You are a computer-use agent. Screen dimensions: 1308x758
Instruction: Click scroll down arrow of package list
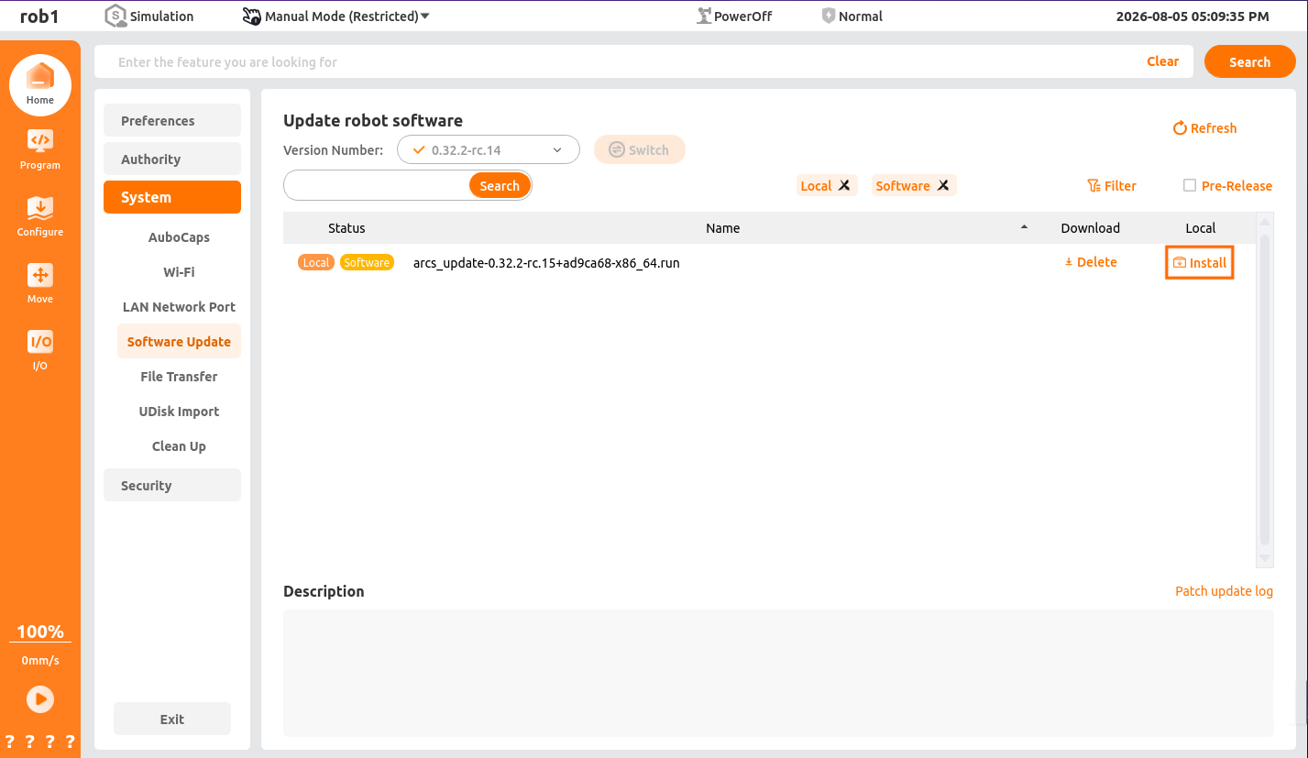click(1266, 558)
